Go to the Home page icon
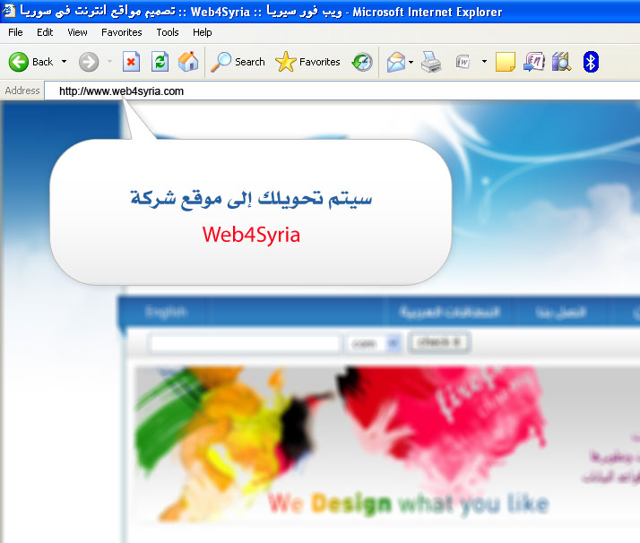This screenshot has width=640, height=543. tap(188, 62)
